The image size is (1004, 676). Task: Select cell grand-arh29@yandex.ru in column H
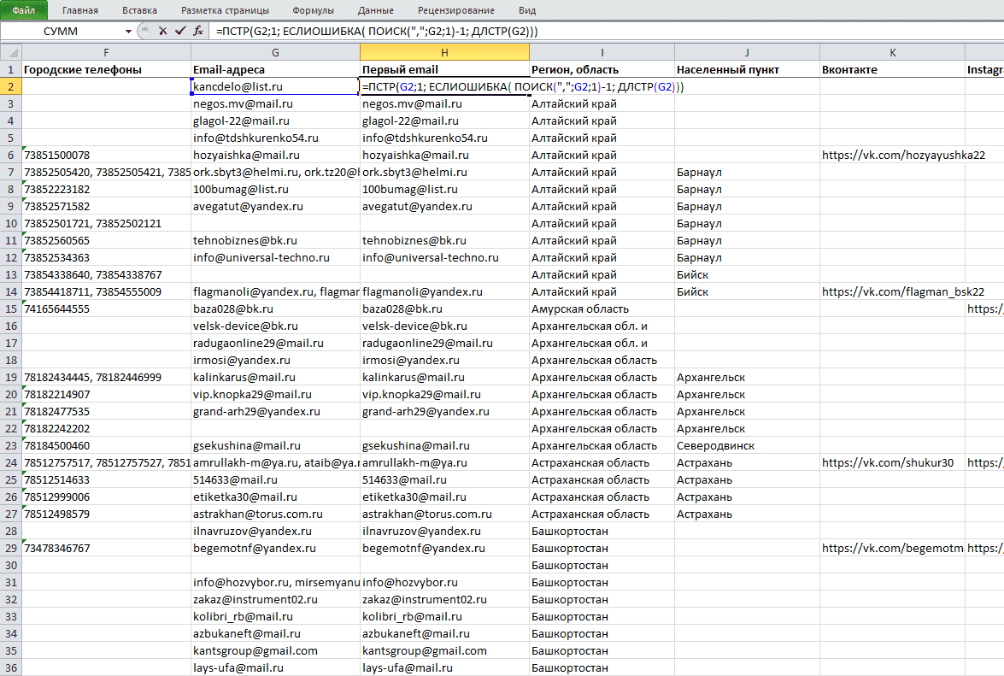coord(444,411)
